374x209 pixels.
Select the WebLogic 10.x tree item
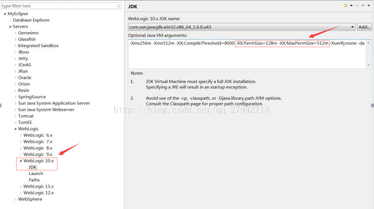(x=39, y=161)
